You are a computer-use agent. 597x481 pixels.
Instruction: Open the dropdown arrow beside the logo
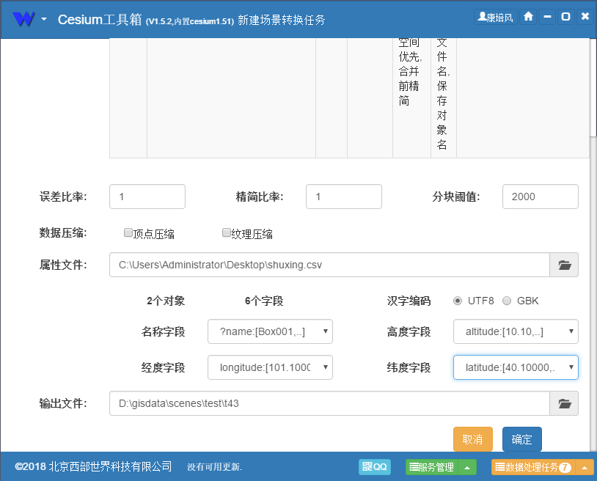[44, 18]
